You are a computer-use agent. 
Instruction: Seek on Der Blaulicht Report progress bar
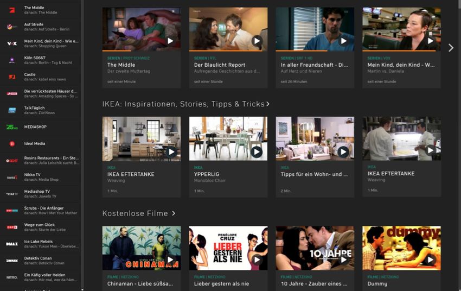coord(228,50)
